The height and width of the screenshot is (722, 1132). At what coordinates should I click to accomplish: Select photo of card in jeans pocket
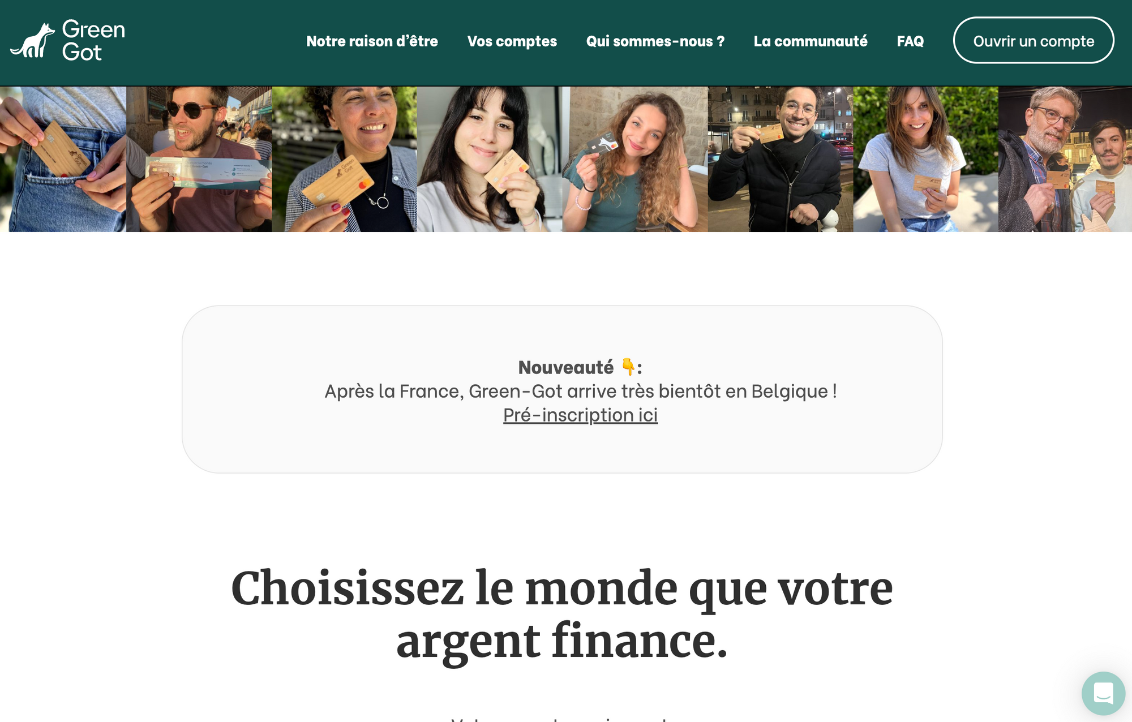click(63, 159)
